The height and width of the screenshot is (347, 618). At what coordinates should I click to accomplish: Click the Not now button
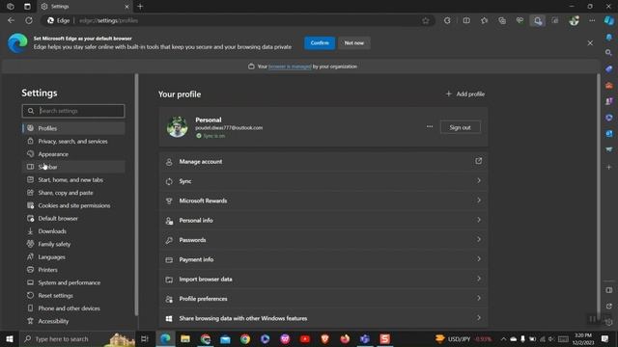pos(354,42)
